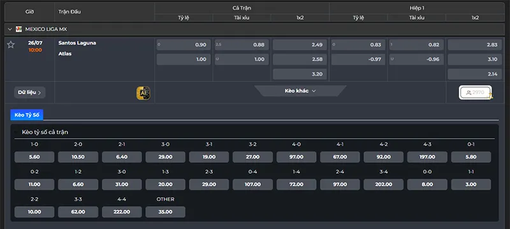
Task: Click the 26/07 match date
Action: coord(35,43)
